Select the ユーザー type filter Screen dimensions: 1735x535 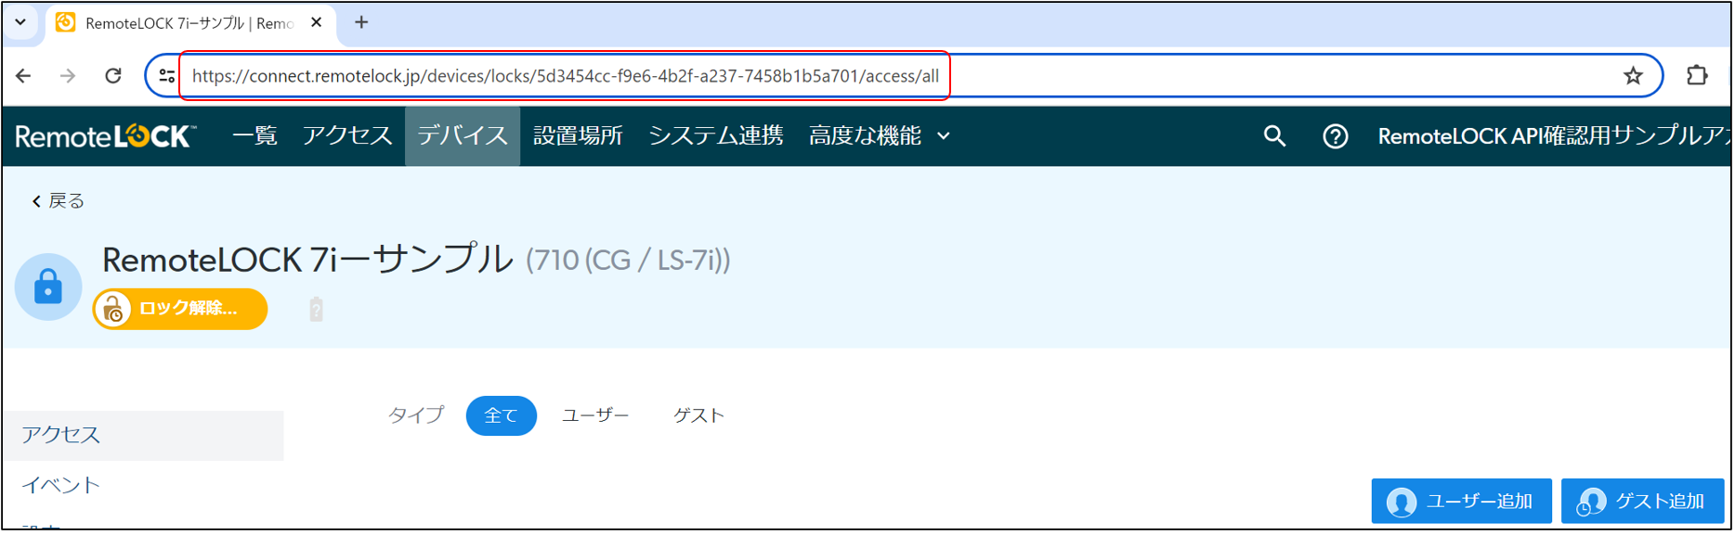[x=595, y=415]
